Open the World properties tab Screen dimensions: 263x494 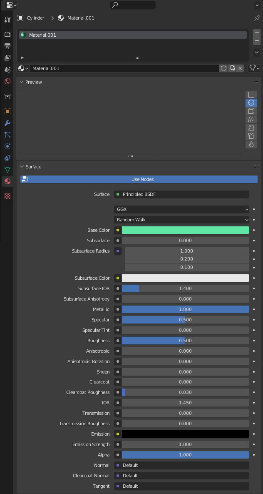(7, 81)
